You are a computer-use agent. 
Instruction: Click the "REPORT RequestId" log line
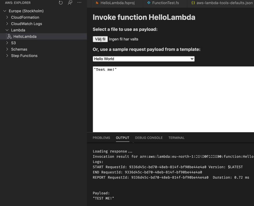pyautogui.click(x=171, y=178)
